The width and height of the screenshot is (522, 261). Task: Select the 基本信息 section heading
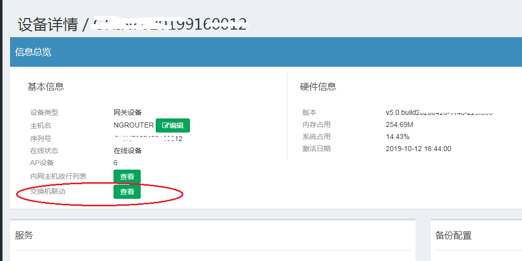click(46, 87)
